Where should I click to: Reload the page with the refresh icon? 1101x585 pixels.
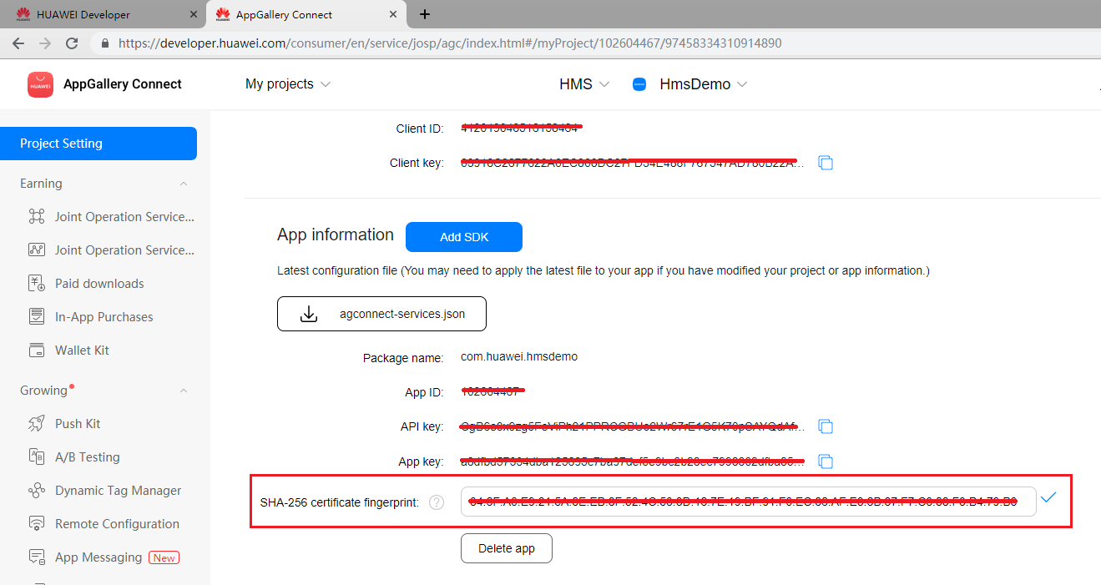(72, 43)
